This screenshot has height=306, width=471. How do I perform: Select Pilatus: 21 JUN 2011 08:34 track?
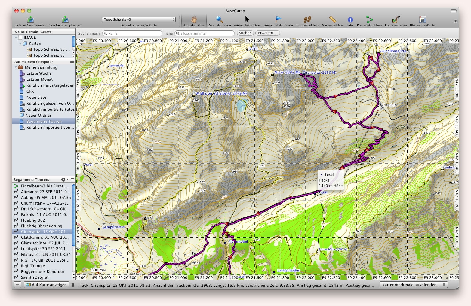(42, 255)
